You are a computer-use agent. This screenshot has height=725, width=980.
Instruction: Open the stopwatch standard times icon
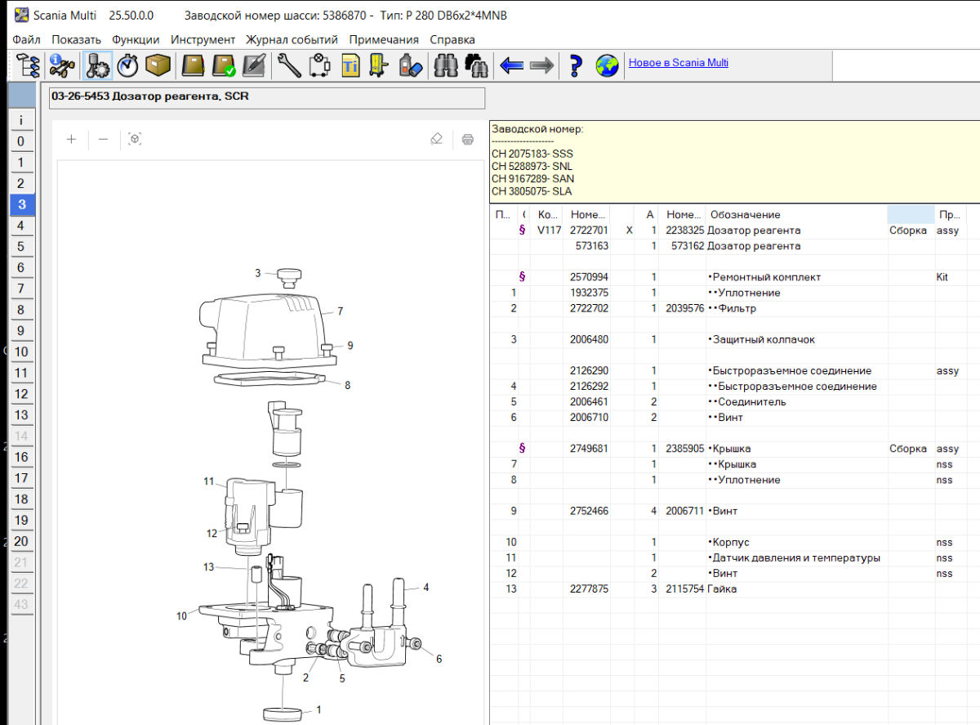click(x=127, y=65)
